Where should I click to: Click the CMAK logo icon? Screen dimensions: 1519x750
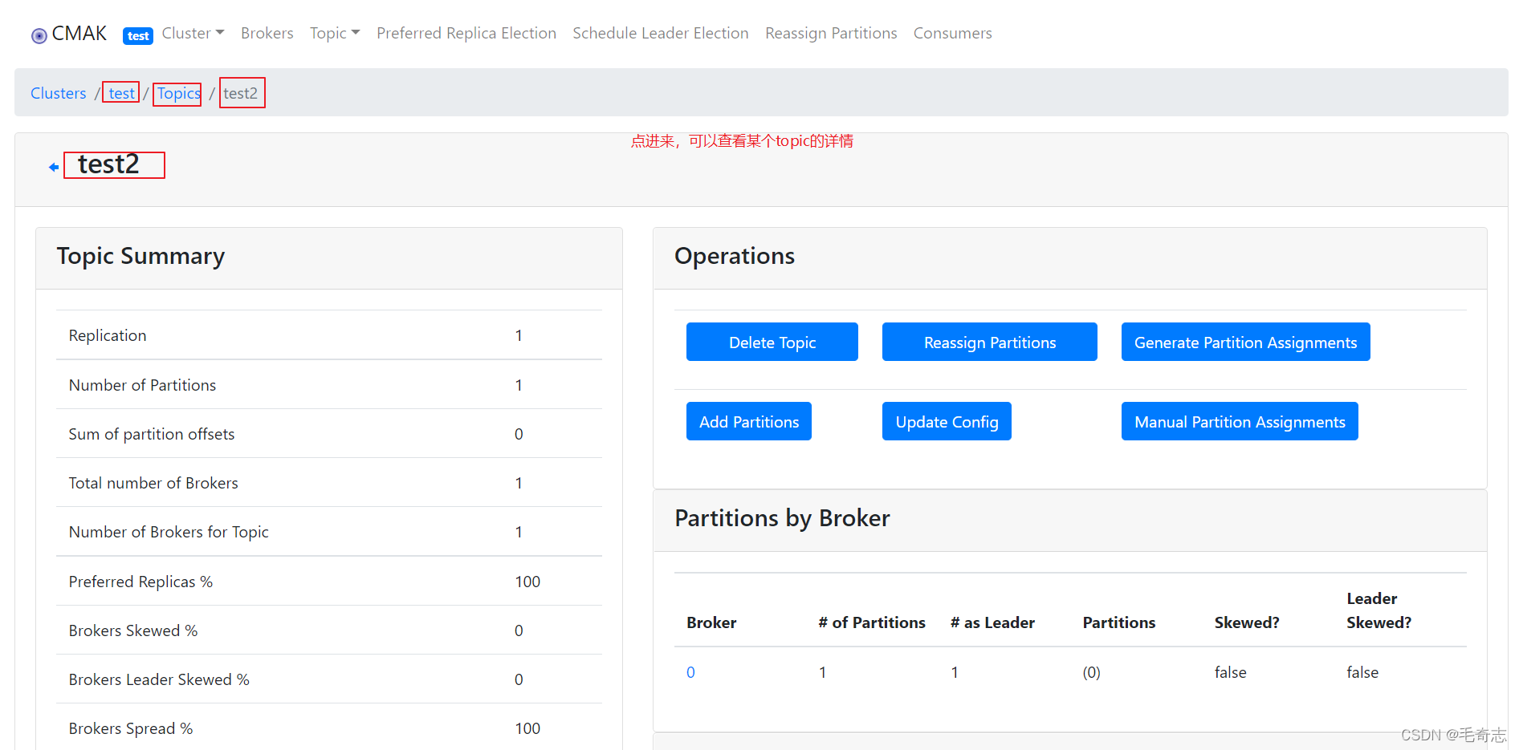point(39,35)
